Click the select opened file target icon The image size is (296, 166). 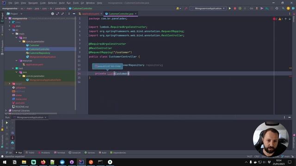click(x=52, y=14)
